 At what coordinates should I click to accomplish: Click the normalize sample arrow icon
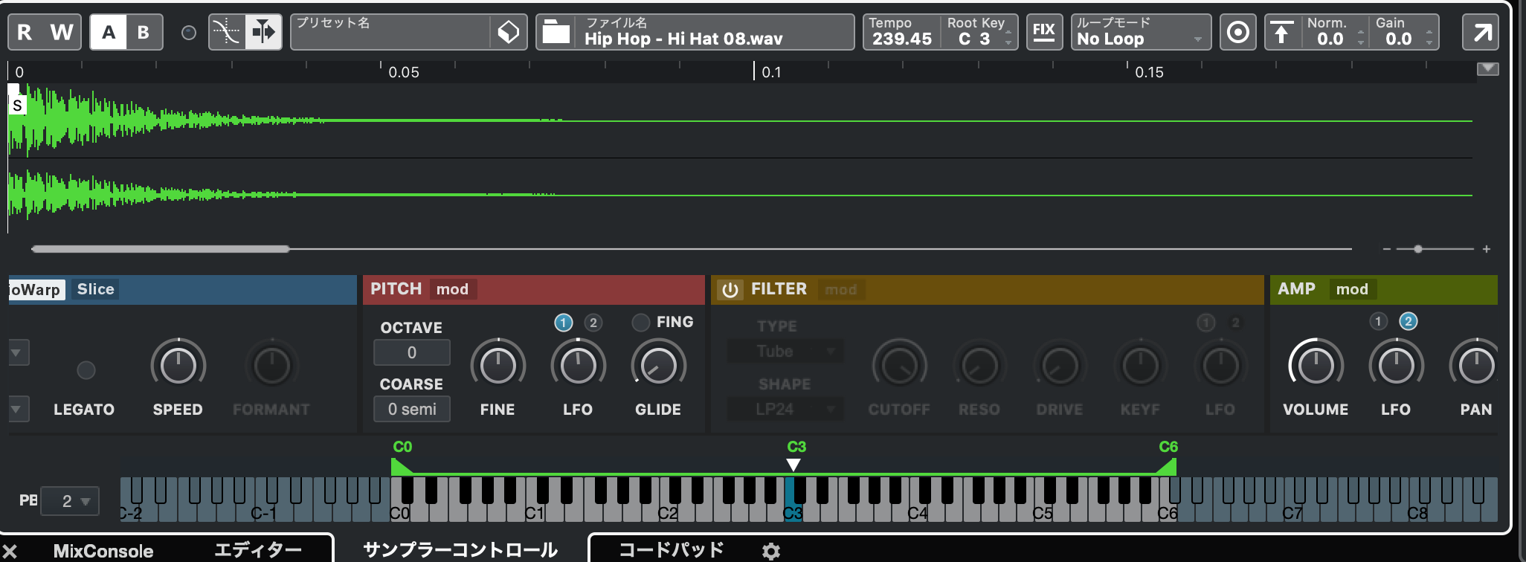coord(1281,32)
